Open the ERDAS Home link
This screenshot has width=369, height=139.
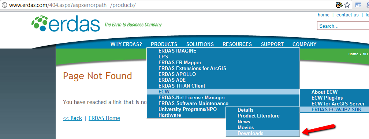click(104, 118)
